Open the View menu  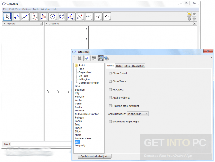(x=18, y=9)
